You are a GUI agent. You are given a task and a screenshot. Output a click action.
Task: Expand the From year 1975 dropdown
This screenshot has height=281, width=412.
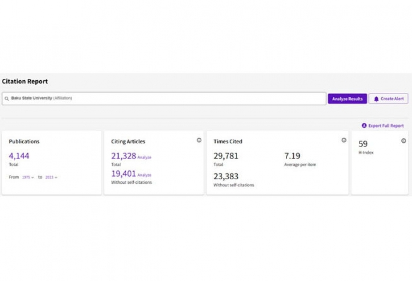[x=28, y=178]
